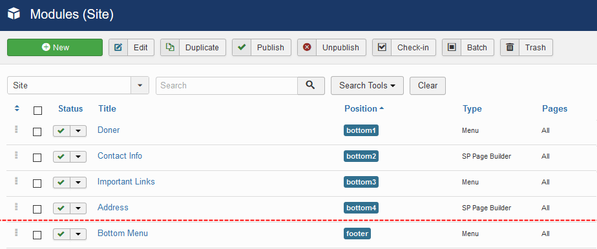Check the select-all checkbox in table header

click(37, 110)
